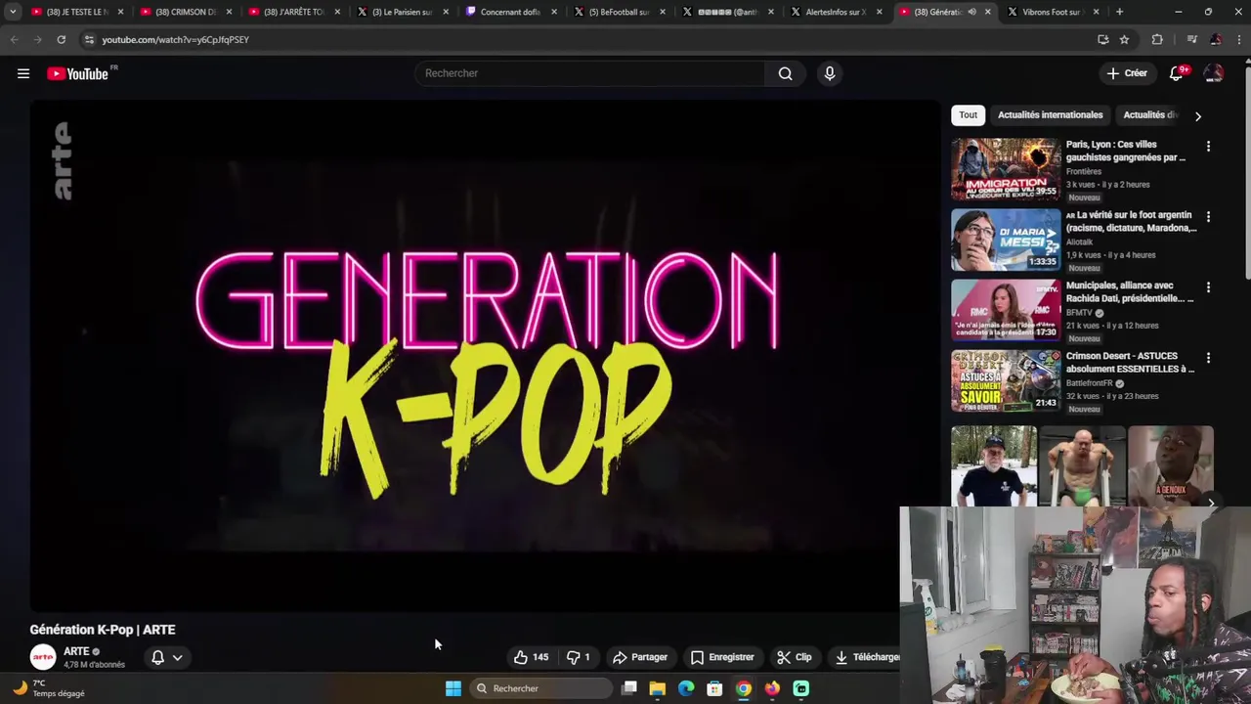Open the tab search dropdown arrow
This screenshot has width=1251, height=704.
(x=13, y=12)
